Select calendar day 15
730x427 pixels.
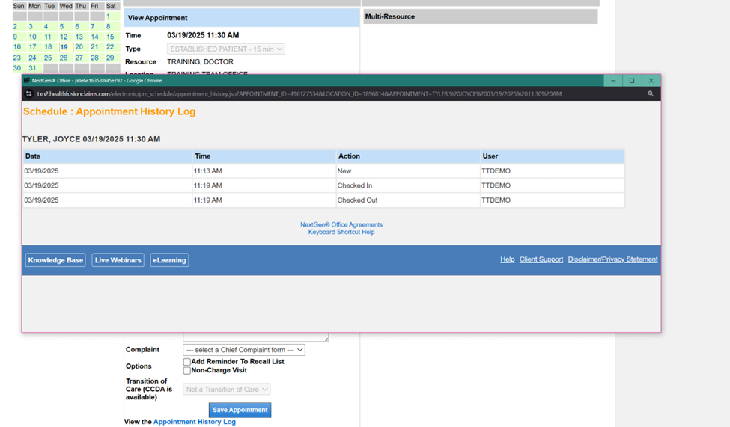point(110,37)
